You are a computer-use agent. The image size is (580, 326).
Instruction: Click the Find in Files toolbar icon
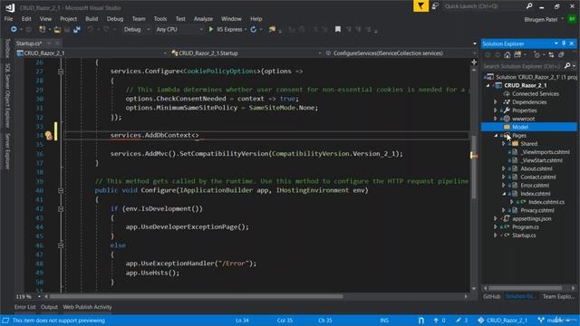(x=272, y=29)
